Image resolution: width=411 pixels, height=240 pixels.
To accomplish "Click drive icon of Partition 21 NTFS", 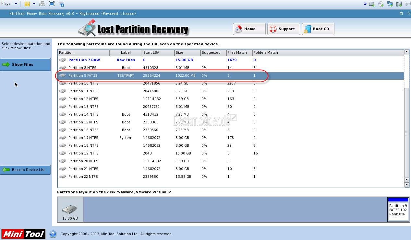I will pos(63,169).
